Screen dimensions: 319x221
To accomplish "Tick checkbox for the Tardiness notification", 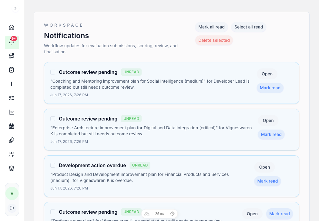I will [x=53, y=212].
